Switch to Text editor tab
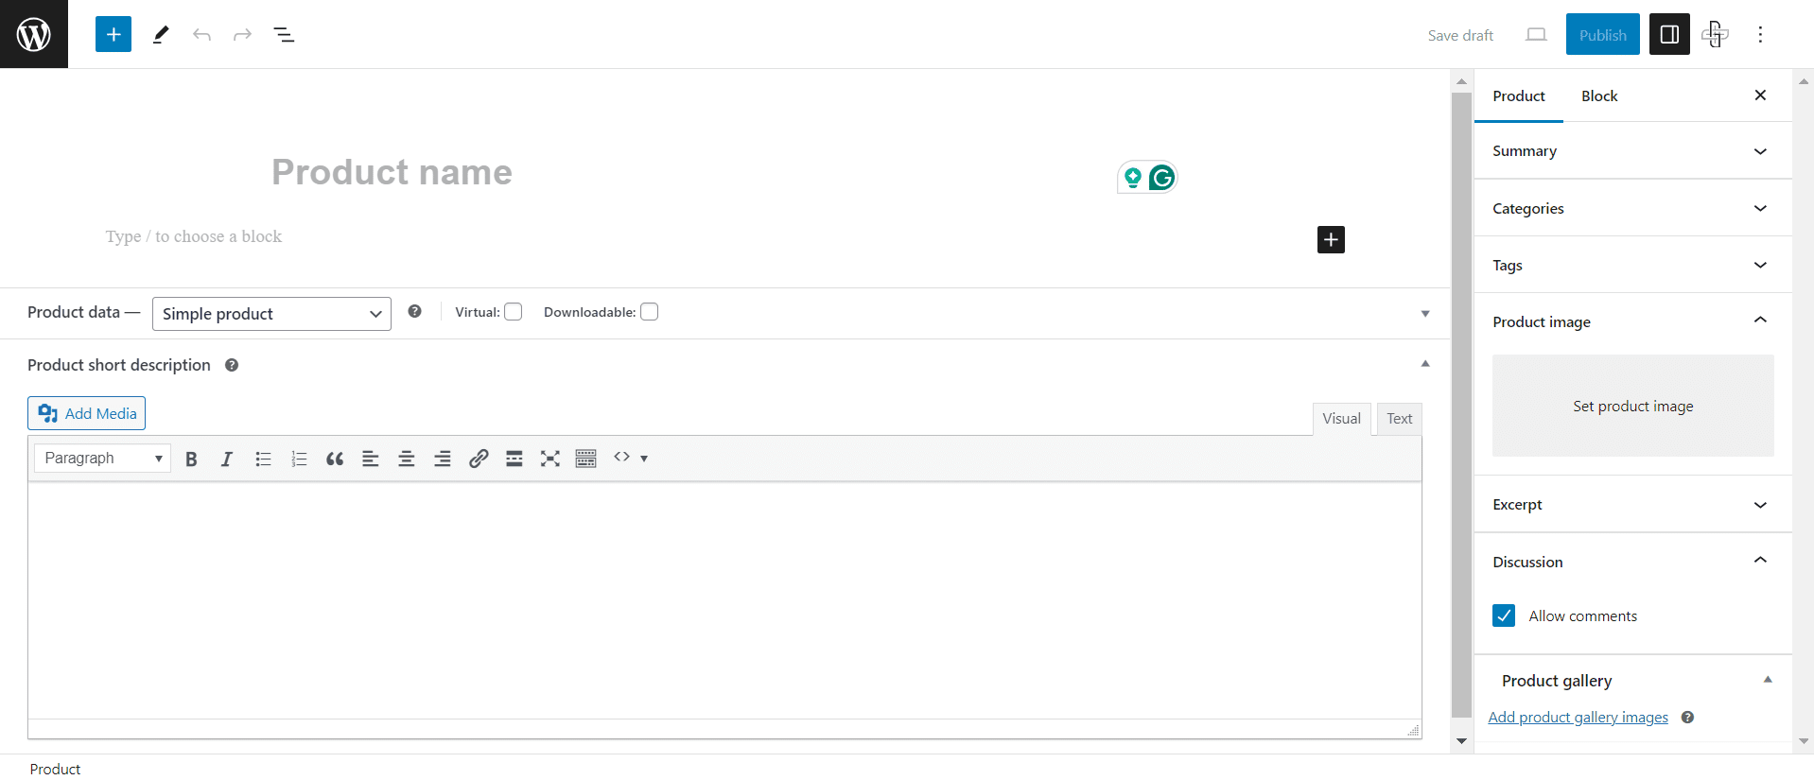 (x=1400, y=419)
